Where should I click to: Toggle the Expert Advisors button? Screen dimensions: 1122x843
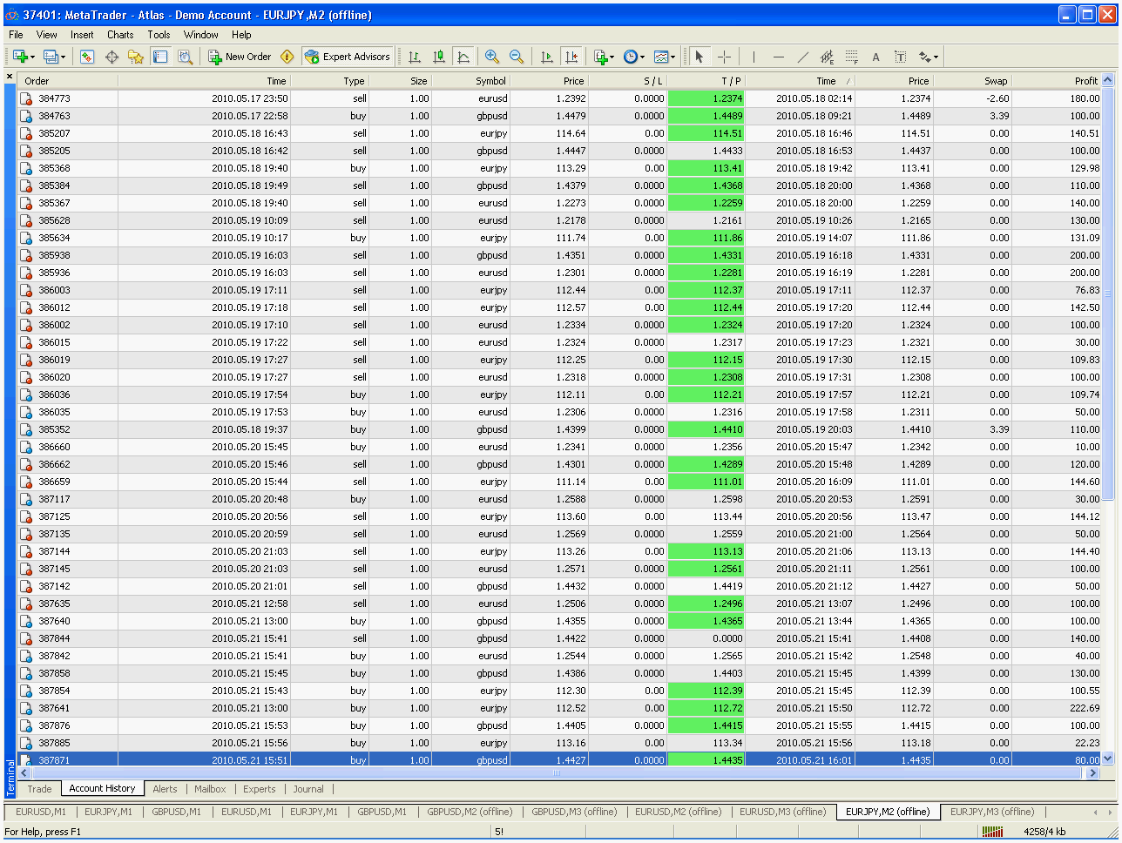[348, 57]
